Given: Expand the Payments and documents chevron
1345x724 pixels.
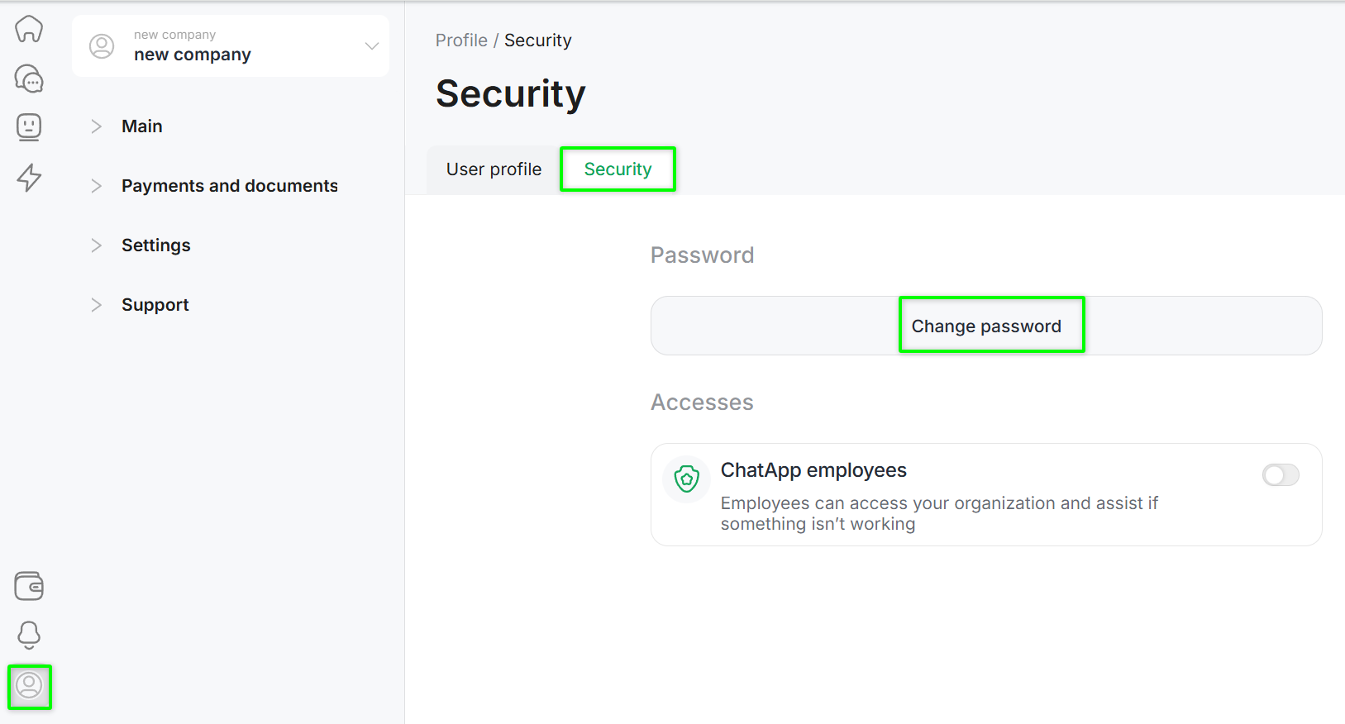Looking at the screenshot, I should (x=96, y=186).
